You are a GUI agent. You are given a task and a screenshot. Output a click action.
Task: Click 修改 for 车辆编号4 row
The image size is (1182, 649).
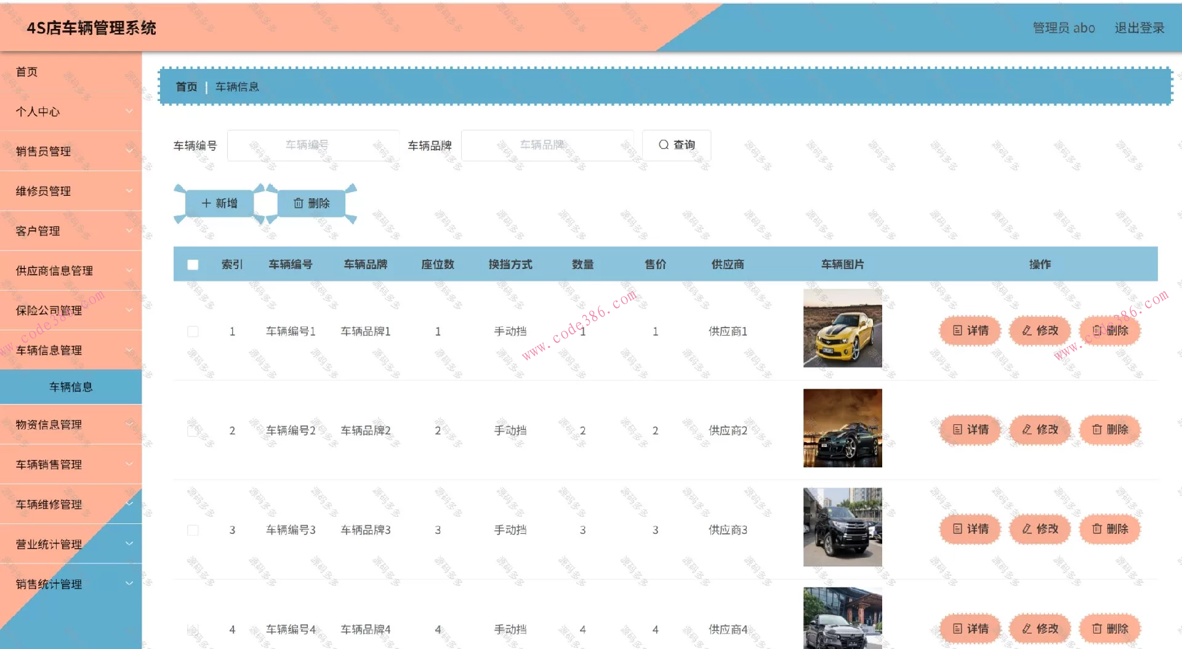click(x=1040, y=629)
